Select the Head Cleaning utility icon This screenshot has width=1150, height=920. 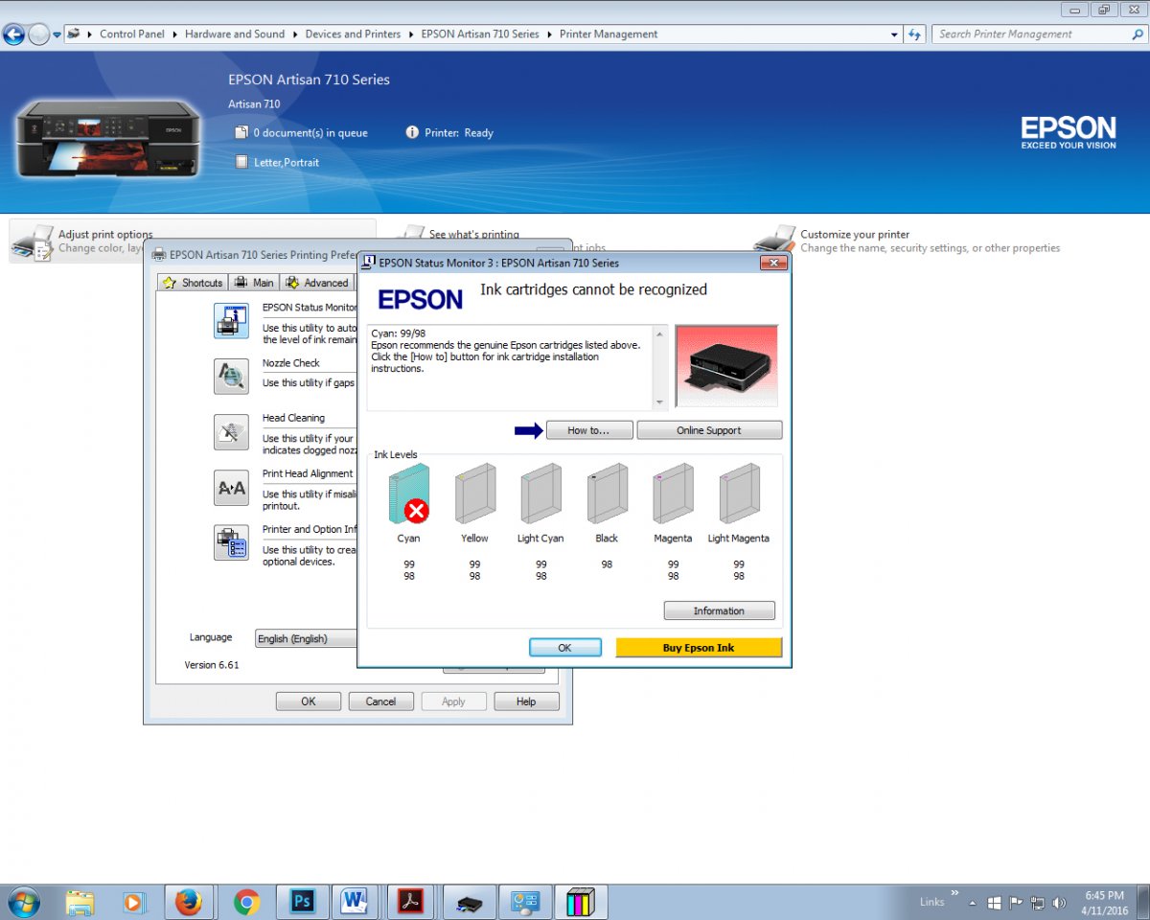pos(230,432)
